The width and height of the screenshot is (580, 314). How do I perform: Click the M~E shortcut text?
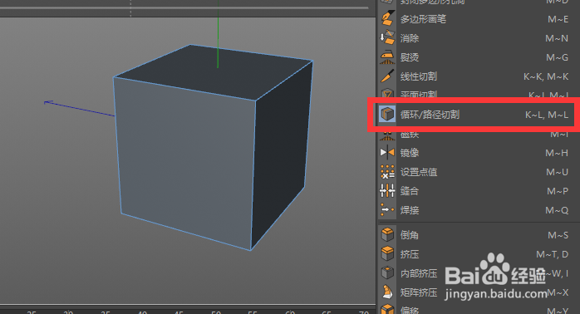pyautogui.click(x=558, y=19)
